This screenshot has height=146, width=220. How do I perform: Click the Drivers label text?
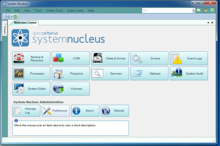(155, 58)
